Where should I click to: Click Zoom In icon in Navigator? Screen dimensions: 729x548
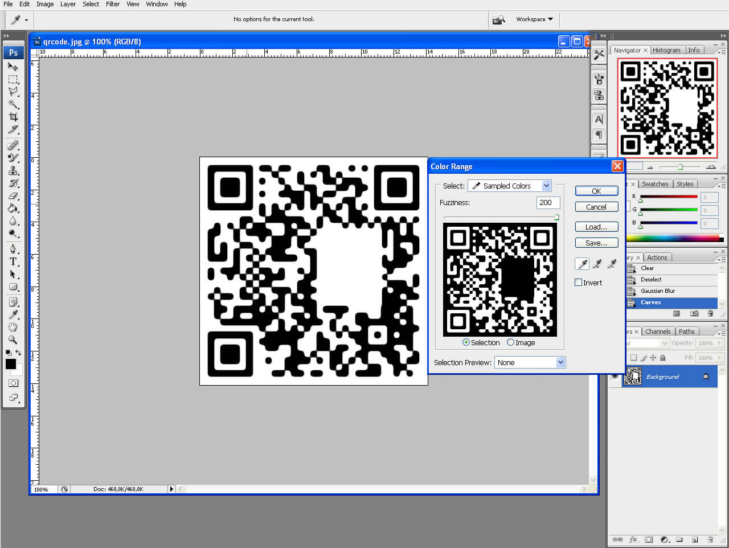710,167
